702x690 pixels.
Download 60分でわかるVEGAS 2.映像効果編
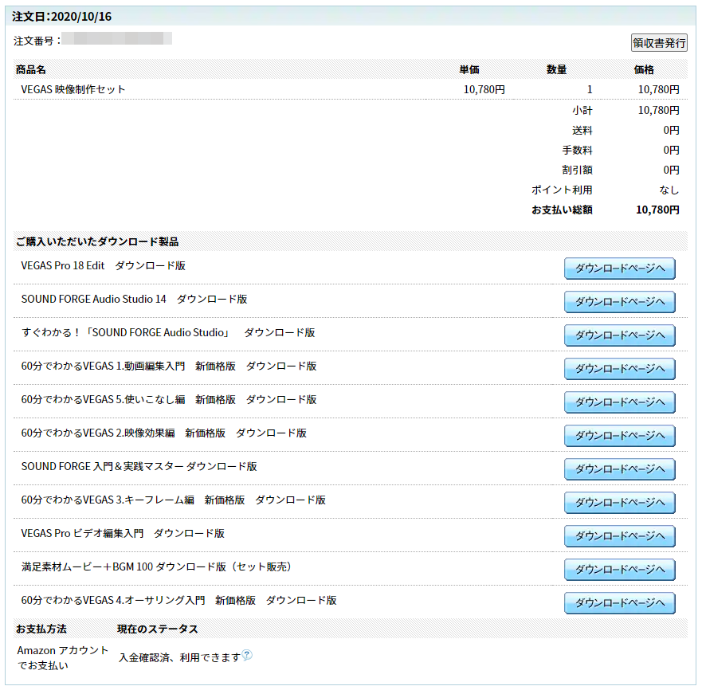tap(619, 436)
